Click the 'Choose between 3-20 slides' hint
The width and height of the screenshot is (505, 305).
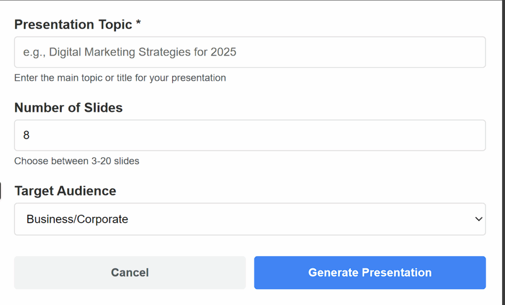click(x=76, y=161)
